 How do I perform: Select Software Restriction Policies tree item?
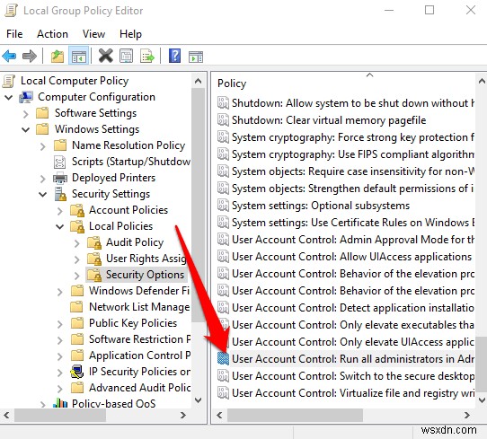coord(140,339)
